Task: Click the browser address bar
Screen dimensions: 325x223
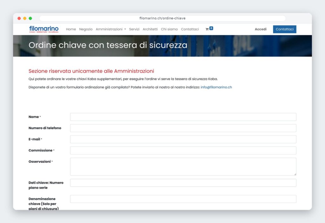Action: [x=162, y=18]
